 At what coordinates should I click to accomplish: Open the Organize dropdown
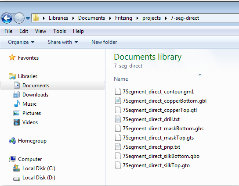[x=21, y=42]
